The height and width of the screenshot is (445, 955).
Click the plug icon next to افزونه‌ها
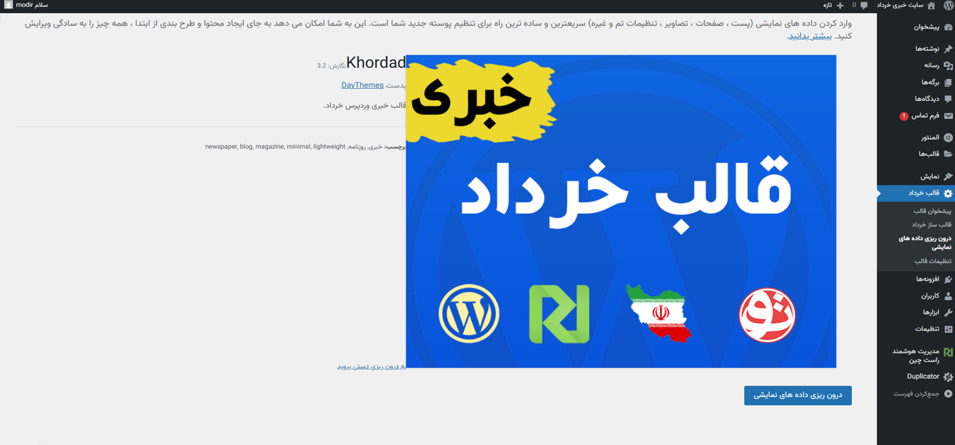tap(948, 279)
